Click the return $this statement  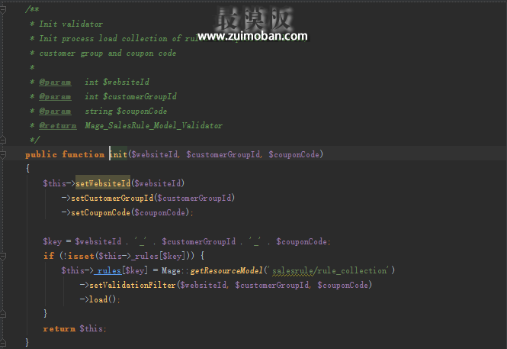(x=75, y=328)
